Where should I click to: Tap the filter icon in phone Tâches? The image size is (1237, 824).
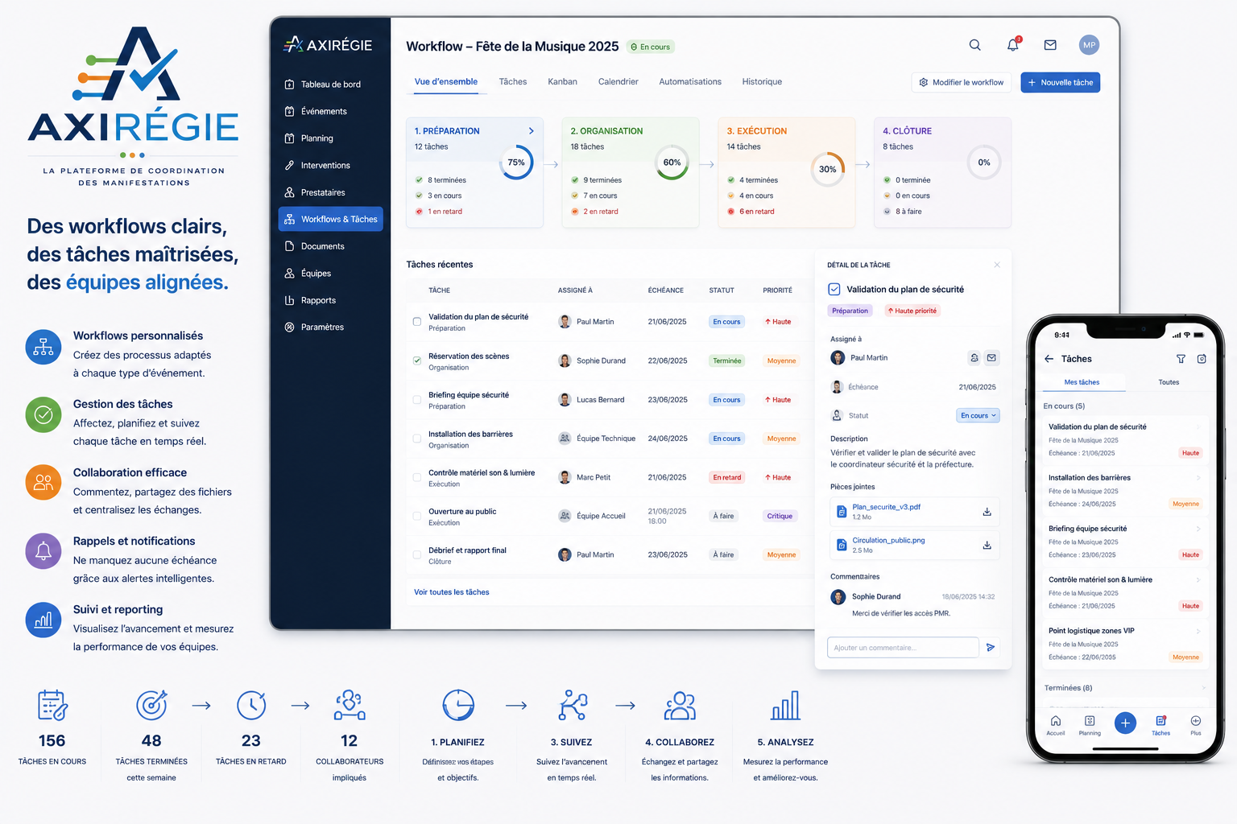coord(1181,359)
